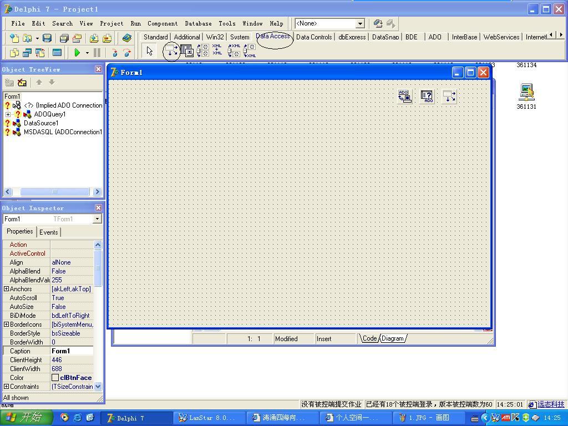Expand the Anchors property
Screen dimensions: 568x426
pos(6,289)
